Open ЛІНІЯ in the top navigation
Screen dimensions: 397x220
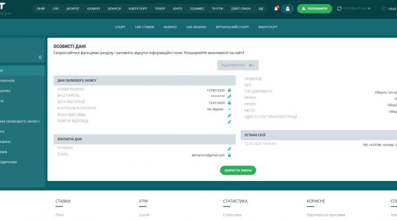pyautogui.click(x=41, y=9)
